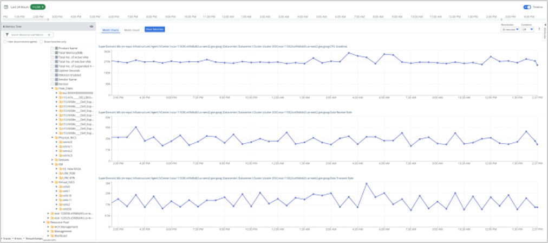Viewport: 548px width, 243px height.
Task: Select the Host_Disks folder icon
Action: tap(56, 88)
